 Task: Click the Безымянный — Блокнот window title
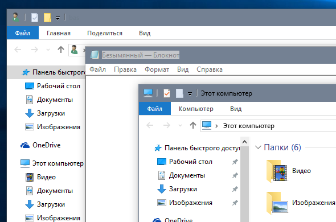coord(141,55)
